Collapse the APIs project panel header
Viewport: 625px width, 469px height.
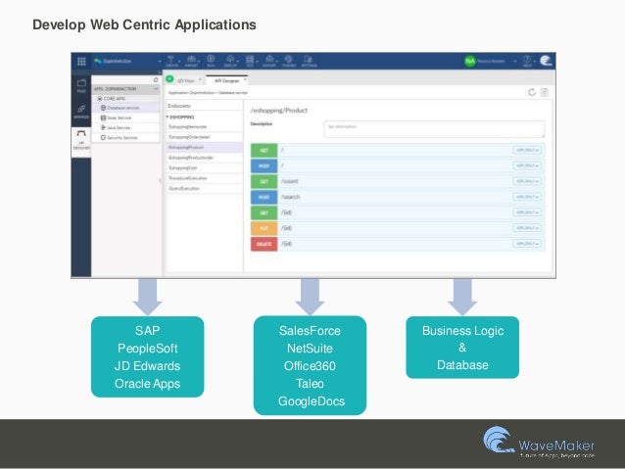click(156, 89)
